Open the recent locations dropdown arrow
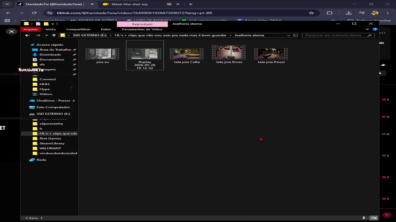This screenshot has width=396, height=222. click(46, 35)
